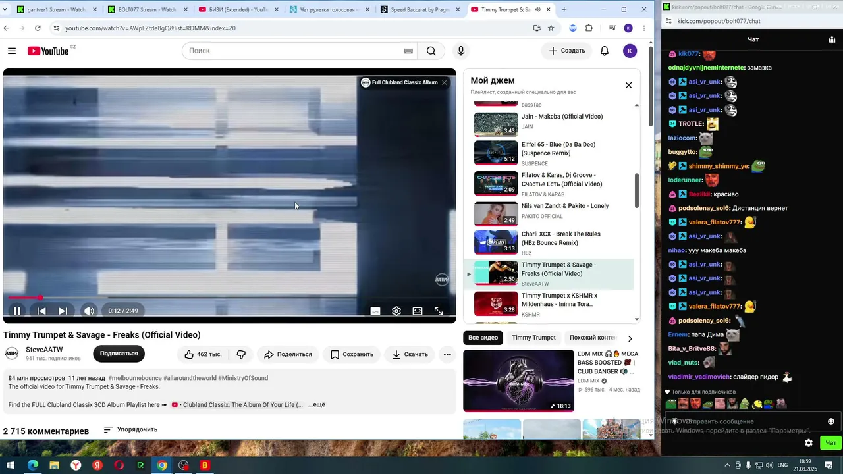Viewport: 843px width, 474px height.
Task: Show more filter chips with right arrow
Action: (630, 338)
